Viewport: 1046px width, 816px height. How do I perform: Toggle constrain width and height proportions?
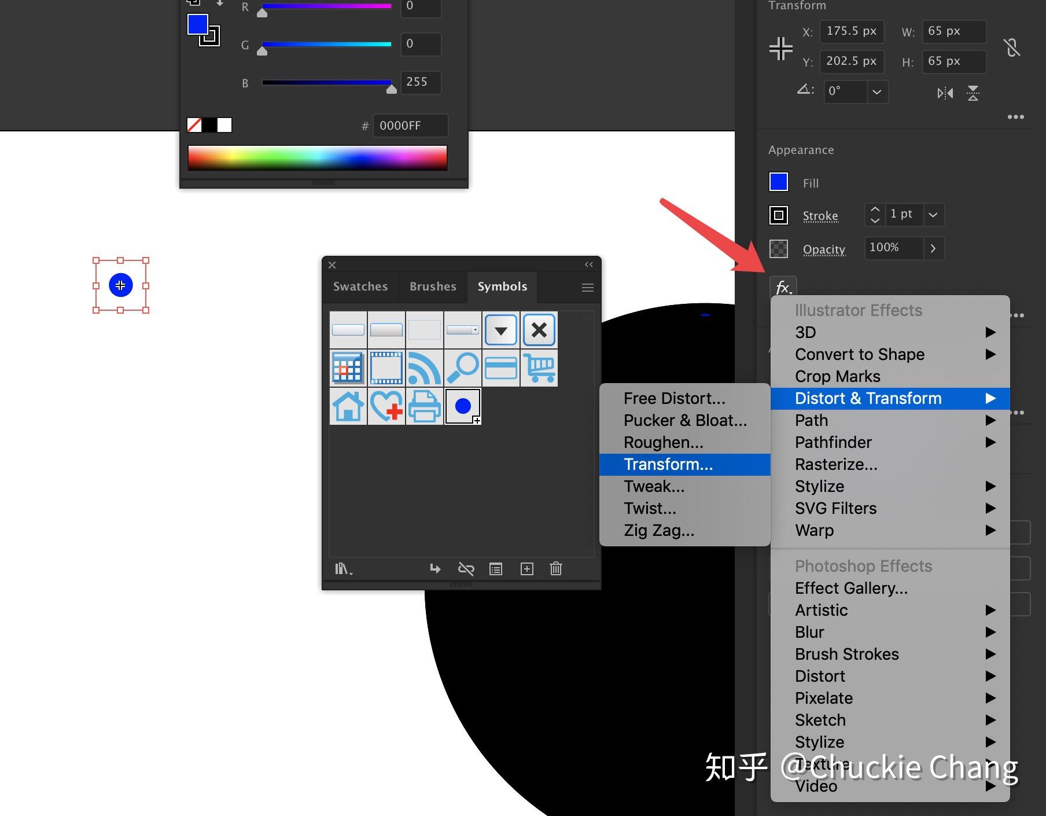coord(1012,47)
